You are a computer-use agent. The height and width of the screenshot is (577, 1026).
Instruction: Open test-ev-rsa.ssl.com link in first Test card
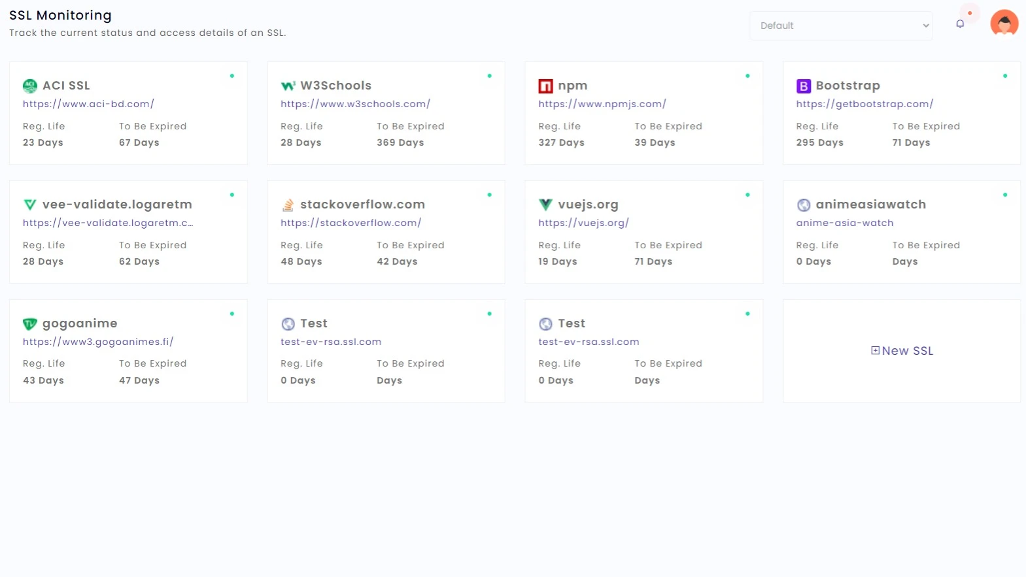click(x=331, y=342)
